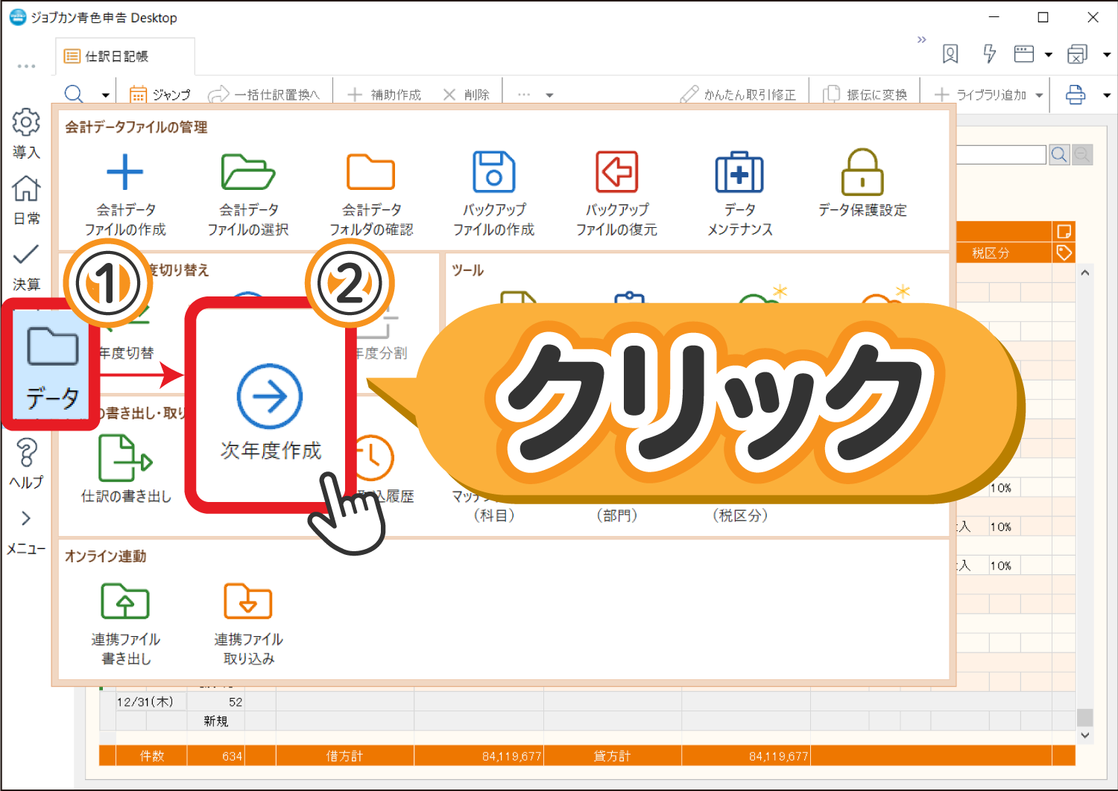The width and height of the screenshot is (1118, 791).
Task: Open 導入 gear in sidebar
Action: (x=26, y=134)
